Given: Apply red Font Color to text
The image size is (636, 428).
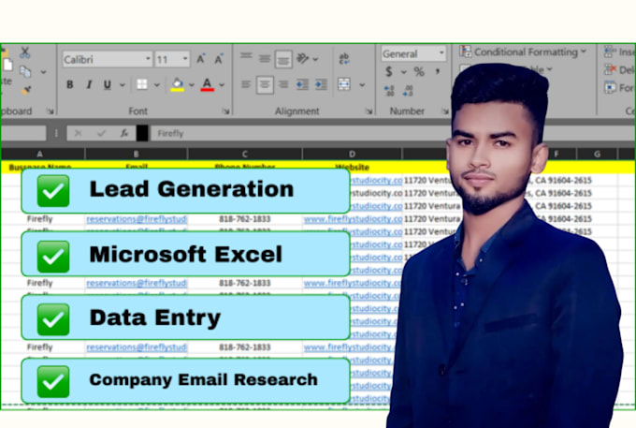Looking at the screenshot, I should pyautogui.click(x=208, y=84).
